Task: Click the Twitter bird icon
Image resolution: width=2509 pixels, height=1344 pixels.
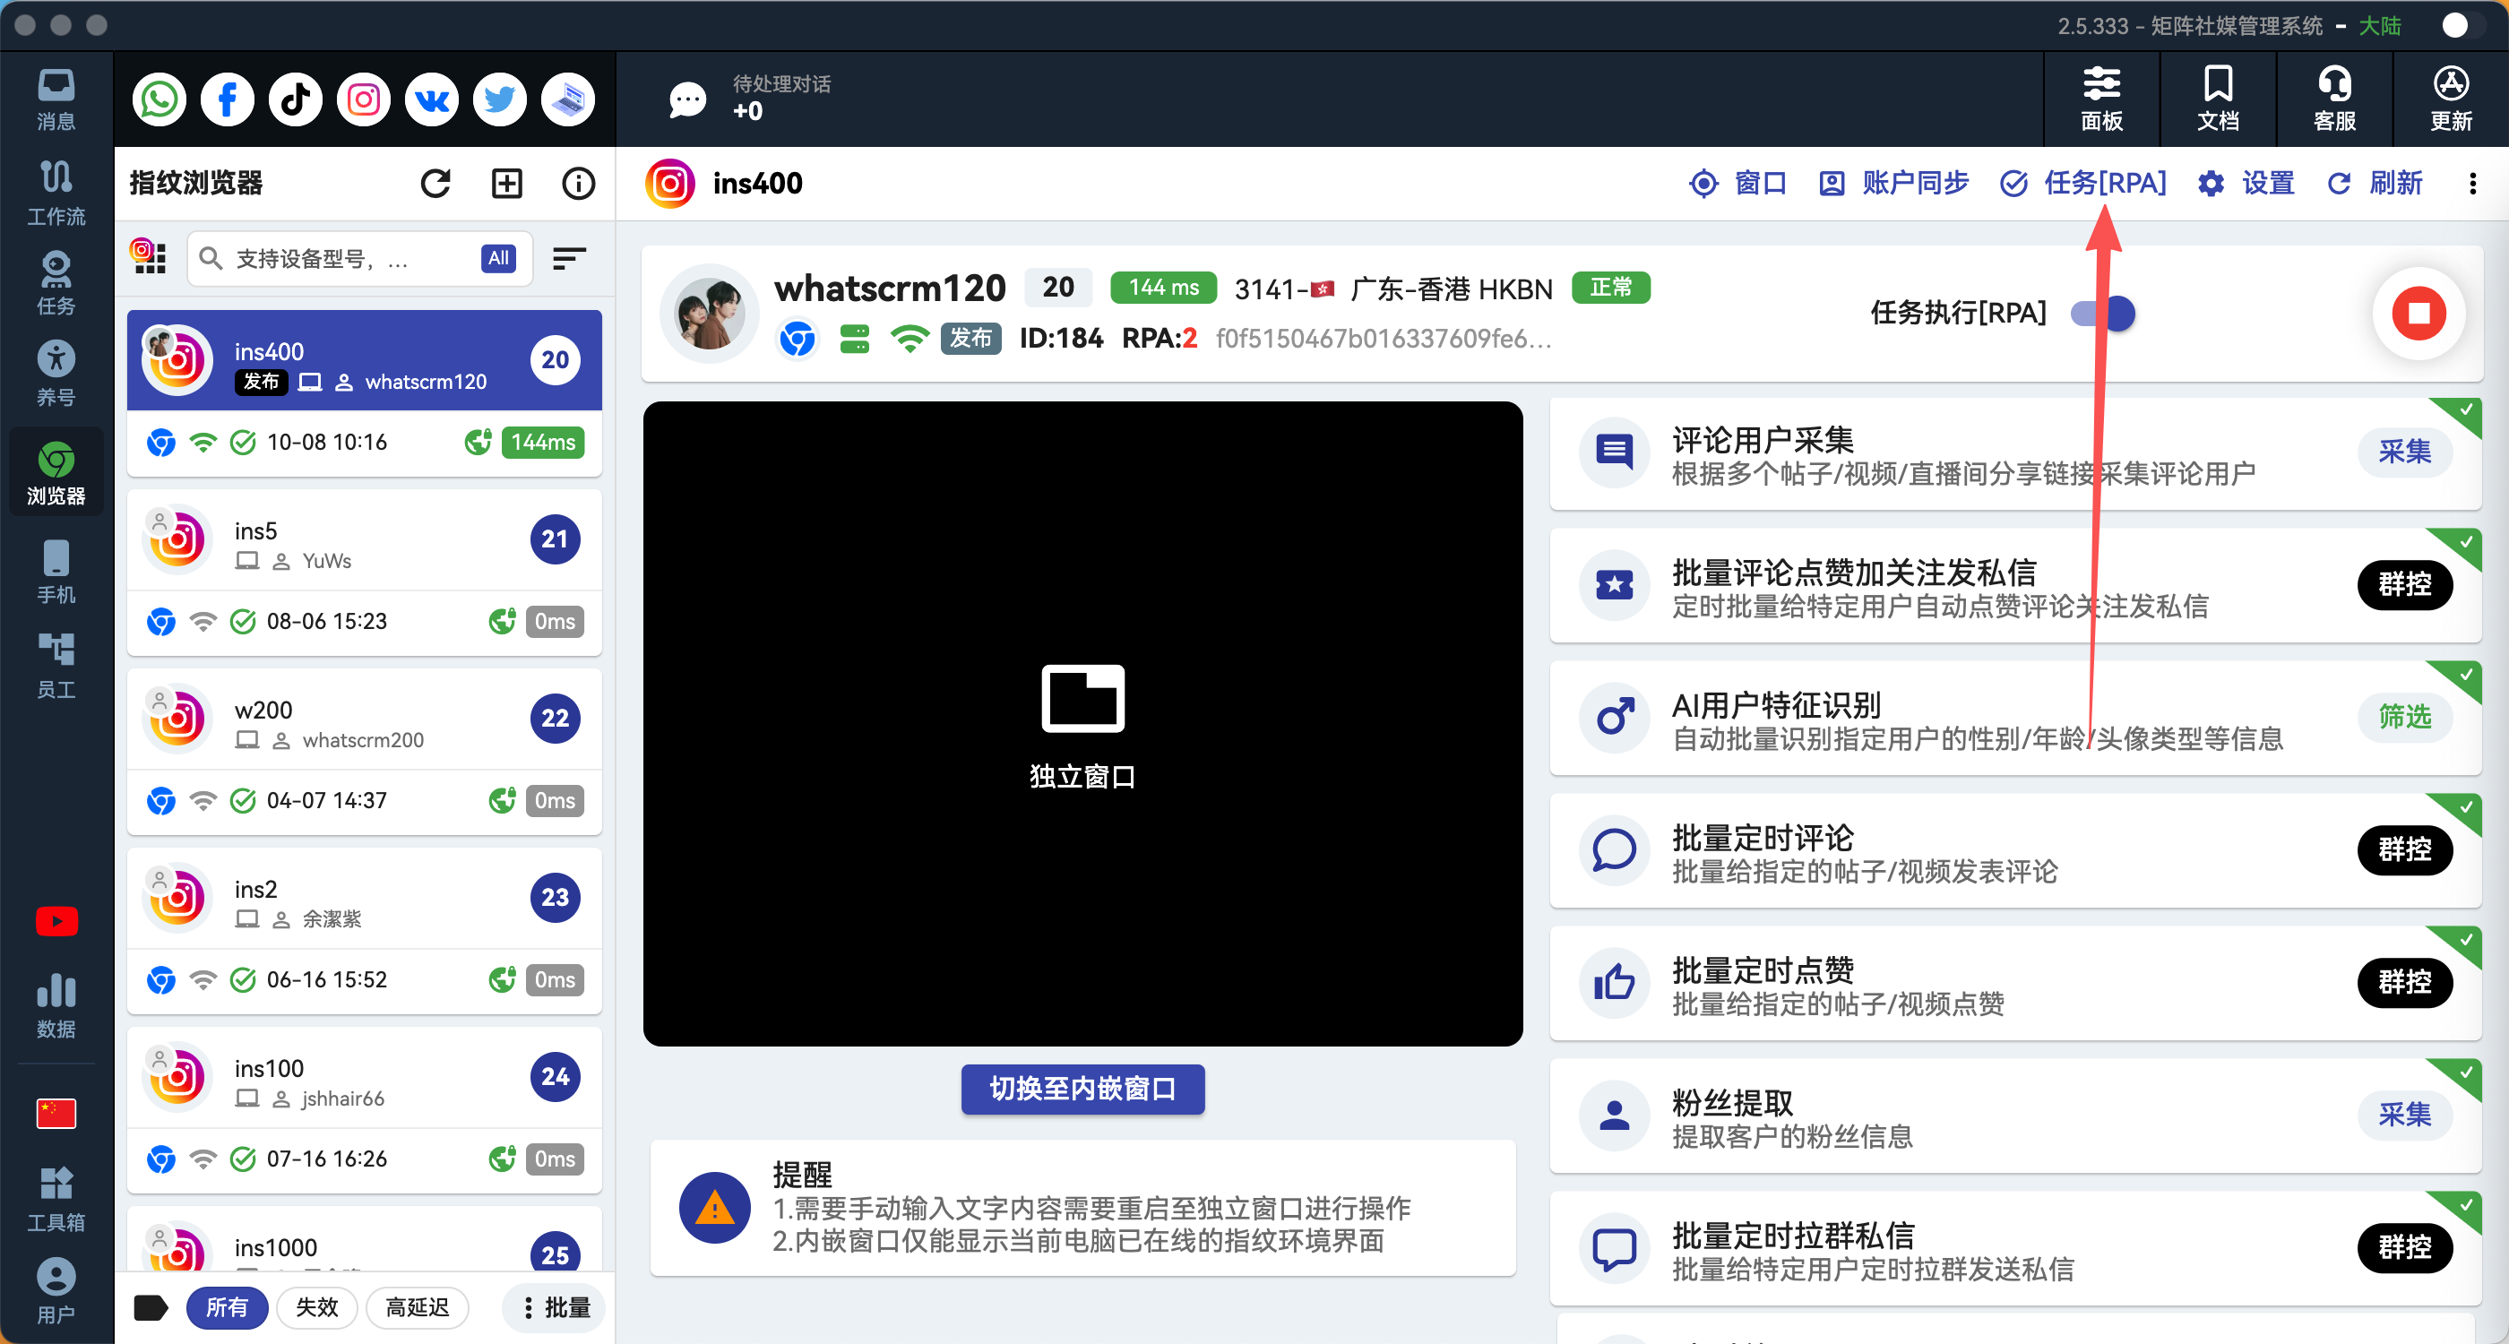Action: click(x=500, y=99)
